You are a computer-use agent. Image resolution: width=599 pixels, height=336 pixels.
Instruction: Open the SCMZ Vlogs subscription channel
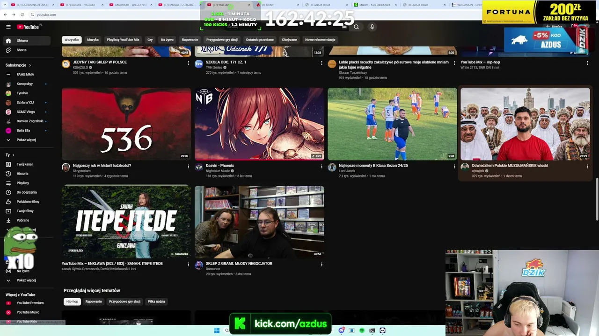click(27, 112)
